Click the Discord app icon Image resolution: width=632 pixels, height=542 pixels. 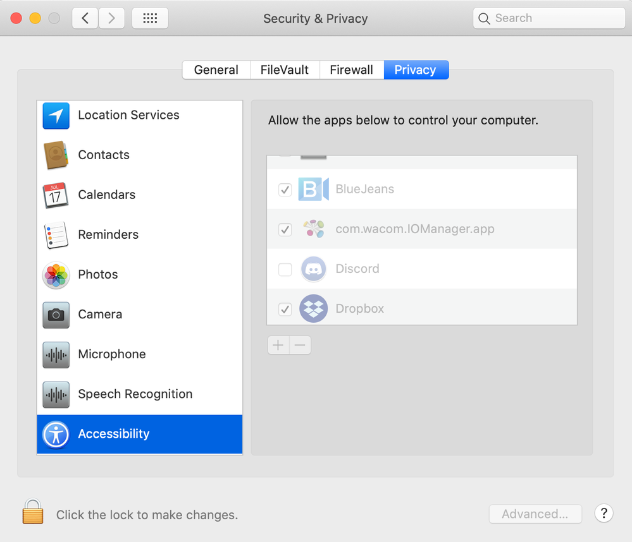point(314,268)
